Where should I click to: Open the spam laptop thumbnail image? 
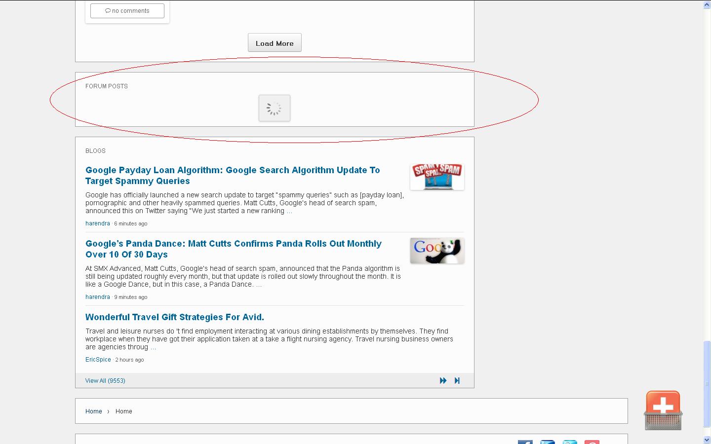(437, 177)
